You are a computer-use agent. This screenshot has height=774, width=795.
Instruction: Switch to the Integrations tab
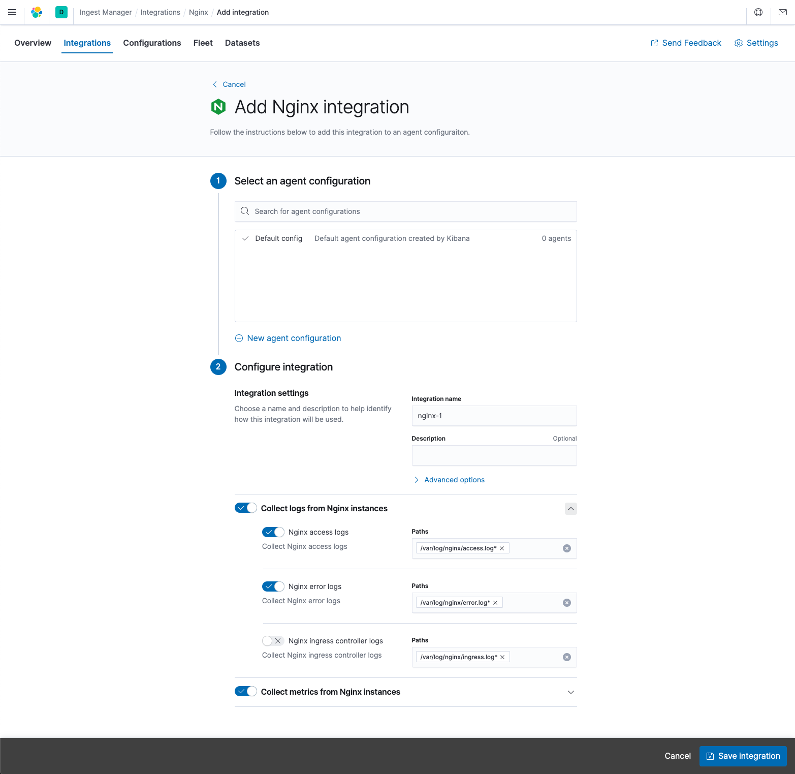pos(87,43)
